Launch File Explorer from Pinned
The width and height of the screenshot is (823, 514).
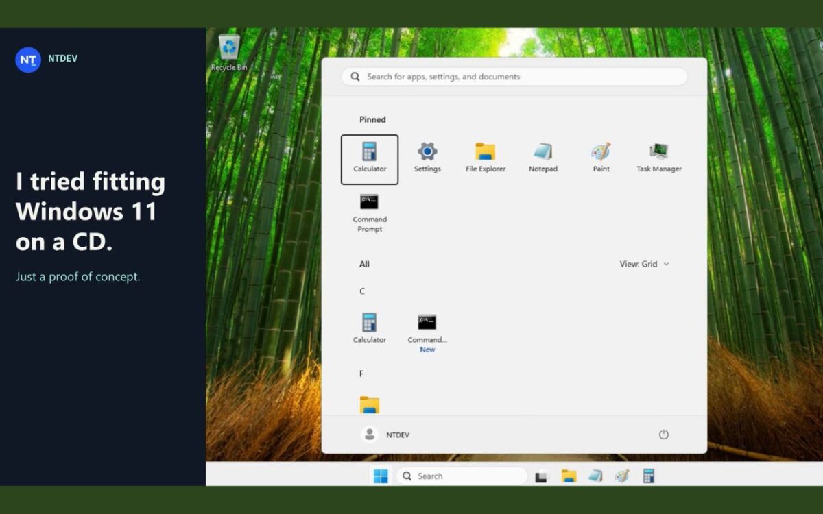point(485,158)
